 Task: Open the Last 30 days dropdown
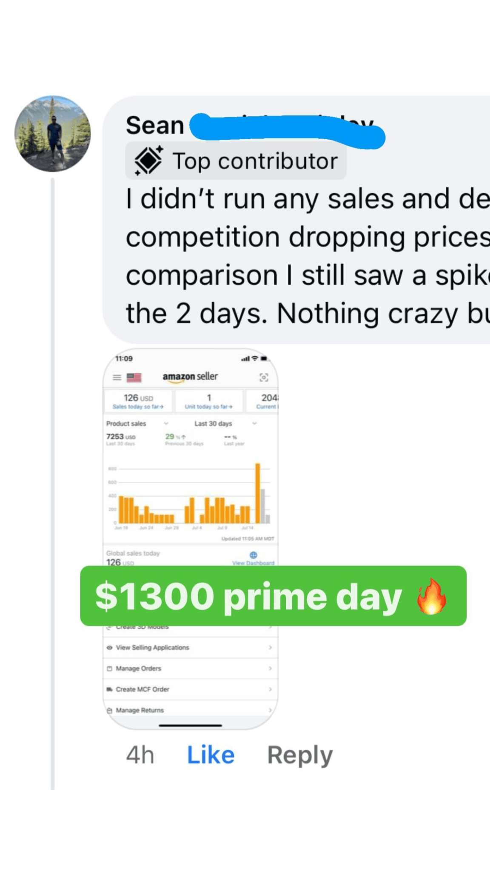pos(254,424)
